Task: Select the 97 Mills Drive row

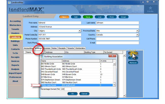Action: coord(77,77)
